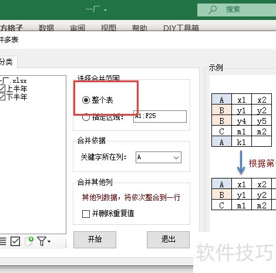Open the 数据 ribbon tab
The width and height of the screenshot is (276, 273).
click(x=46, y=28)
